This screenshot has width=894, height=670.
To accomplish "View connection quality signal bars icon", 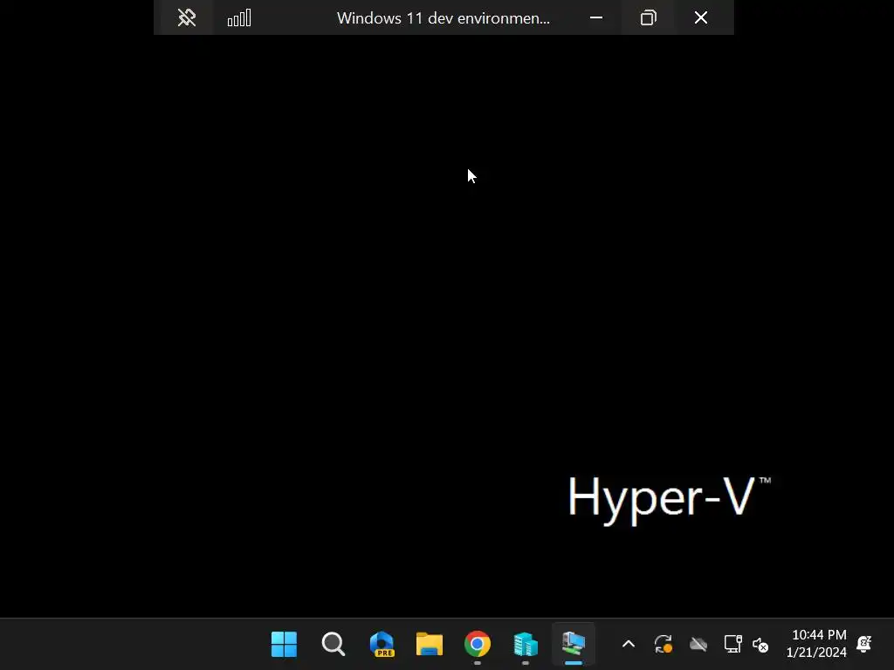I will [239, 17].
